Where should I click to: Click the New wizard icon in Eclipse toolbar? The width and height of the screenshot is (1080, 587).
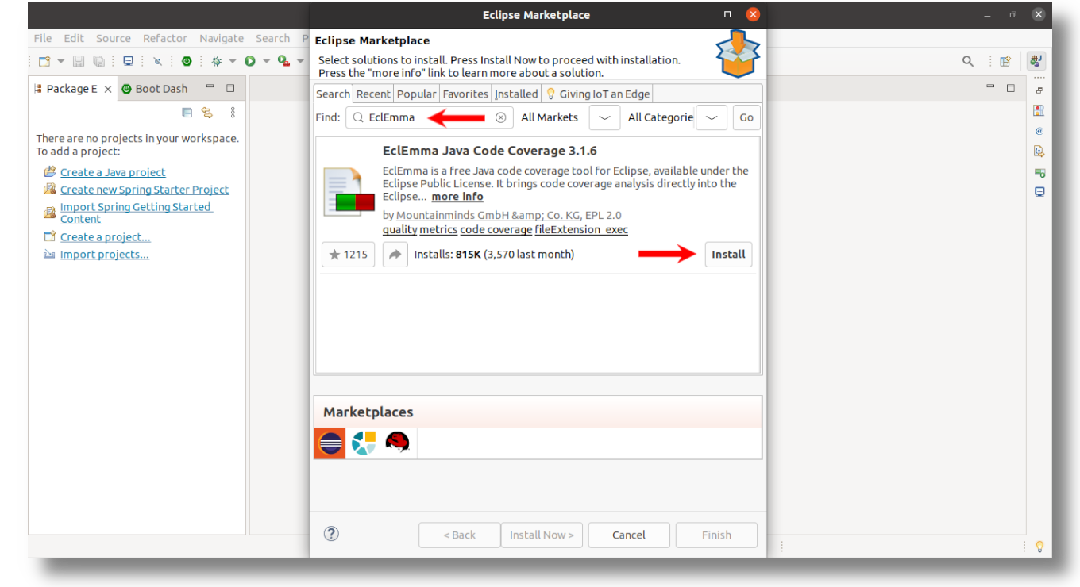44,61
